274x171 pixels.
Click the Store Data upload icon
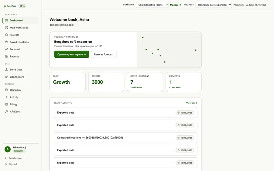tap(7, 69)
